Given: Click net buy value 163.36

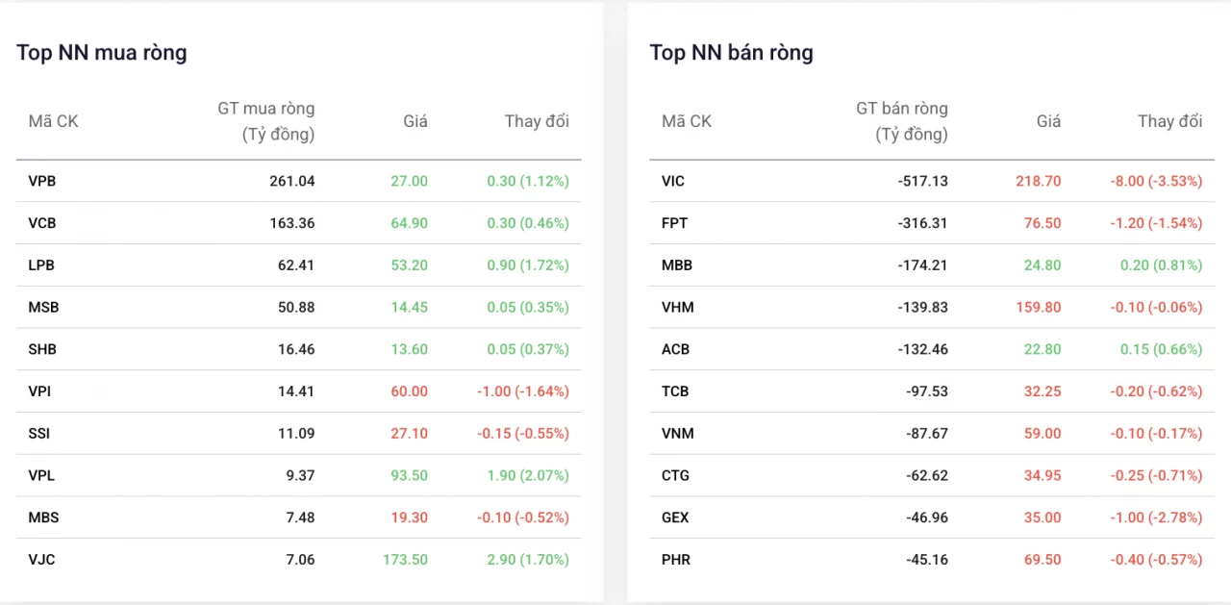Looking at the screenshot, I should click(292, 223).
